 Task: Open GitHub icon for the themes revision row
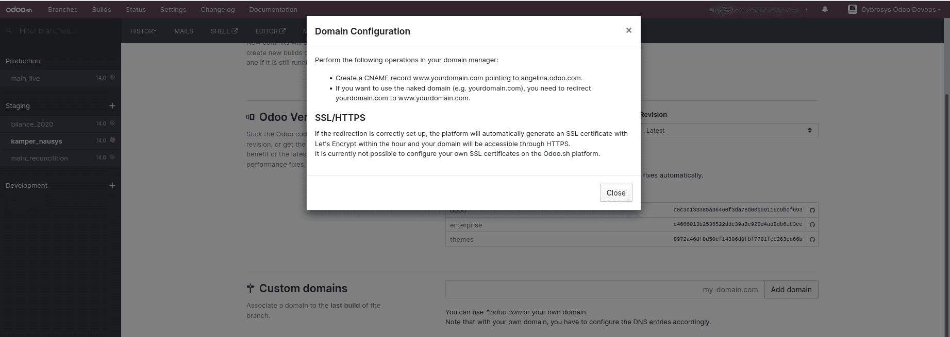click(812, 239)
